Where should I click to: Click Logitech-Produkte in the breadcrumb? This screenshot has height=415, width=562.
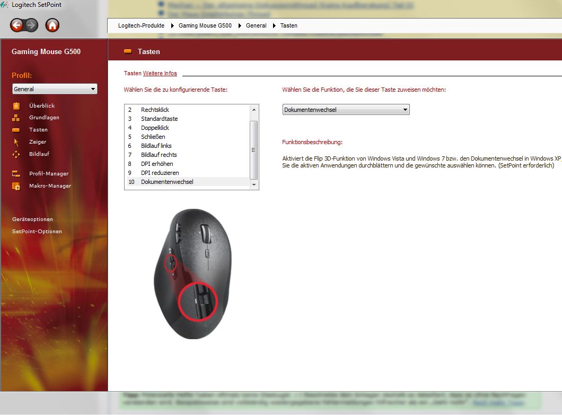[x=141, y=26]
